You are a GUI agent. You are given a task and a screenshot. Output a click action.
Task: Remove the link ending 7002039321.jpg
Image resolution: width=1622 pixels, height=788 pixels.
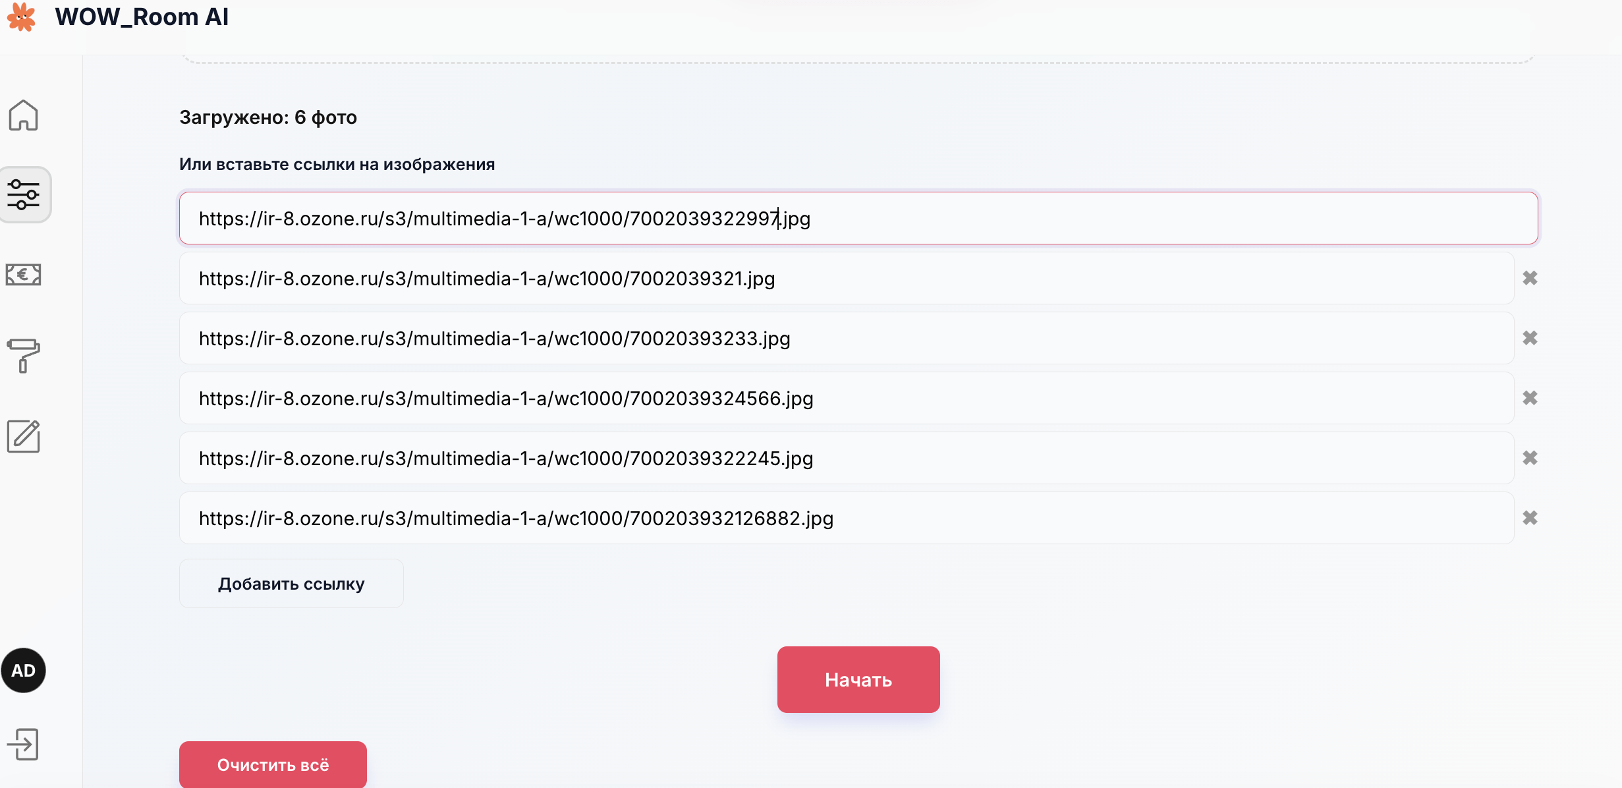(x=1530, y=278)
